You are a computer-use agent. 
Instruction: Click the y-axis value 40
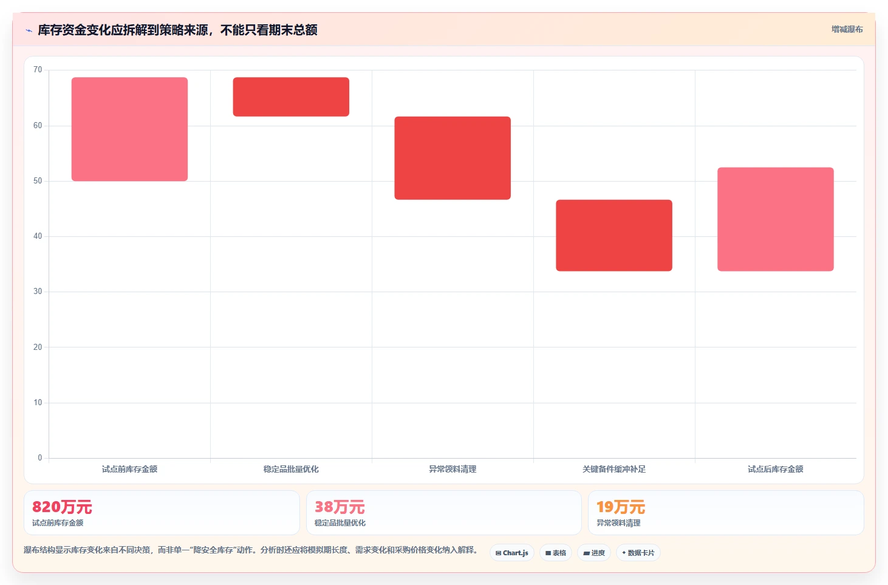[38, 236]
